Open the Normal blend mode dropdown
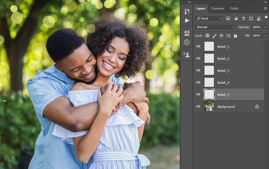Image resolution: width=269 pixels, height=169 pixels. 215,27
